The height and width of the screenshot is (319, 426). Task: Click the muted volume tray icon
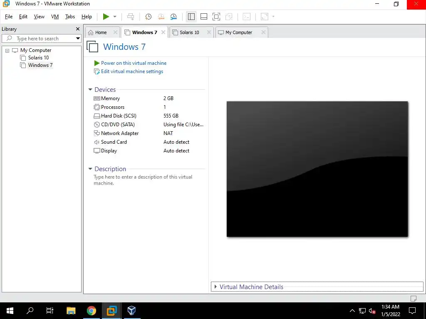372,311
